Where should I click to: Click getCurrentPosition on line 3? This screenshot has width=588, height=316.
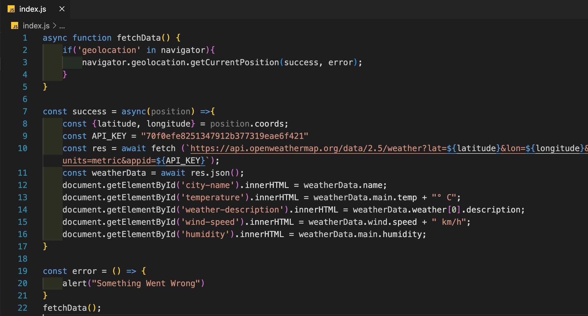point(235,62)
